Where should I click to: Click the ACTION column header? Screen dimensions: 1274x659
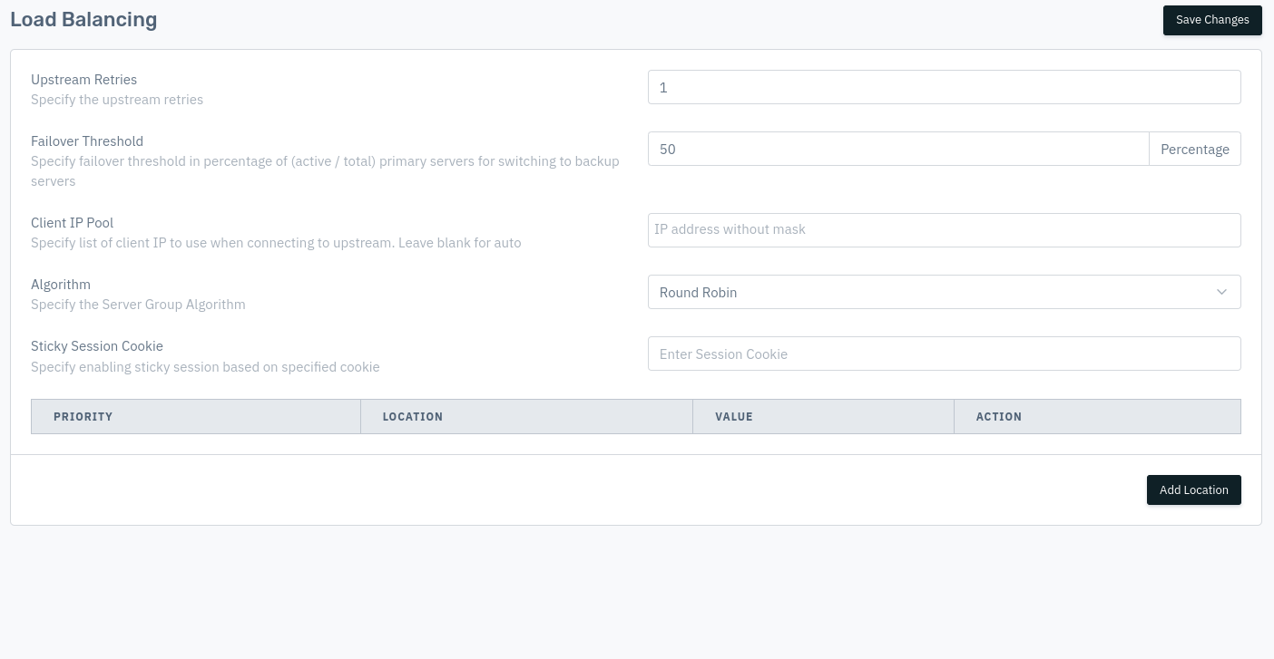[999, 416]
